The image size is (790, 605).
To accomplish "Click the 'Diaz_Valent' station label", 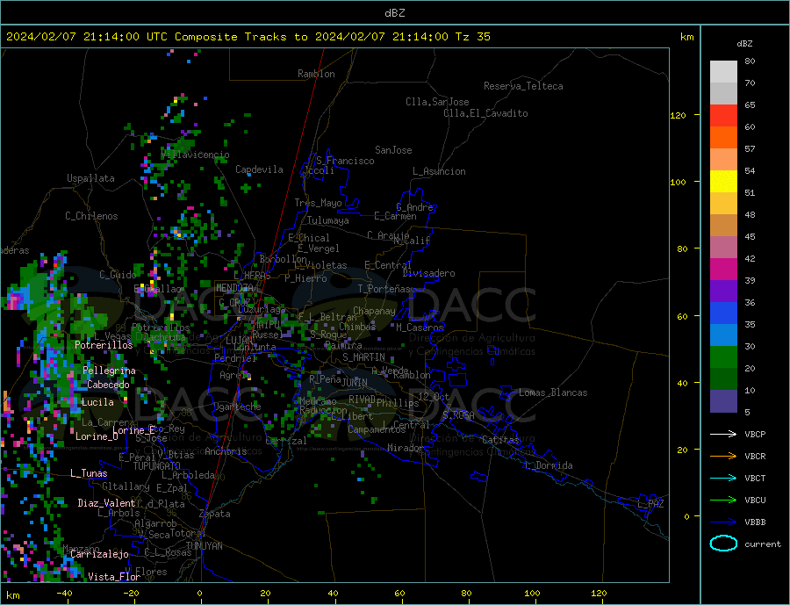I will [106, 503].
